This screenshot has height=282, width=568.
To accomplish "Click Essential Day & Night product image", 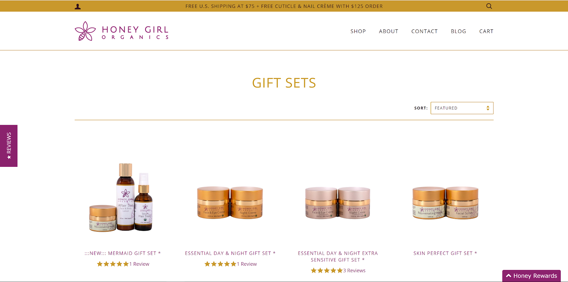I will tap(230, 203).
